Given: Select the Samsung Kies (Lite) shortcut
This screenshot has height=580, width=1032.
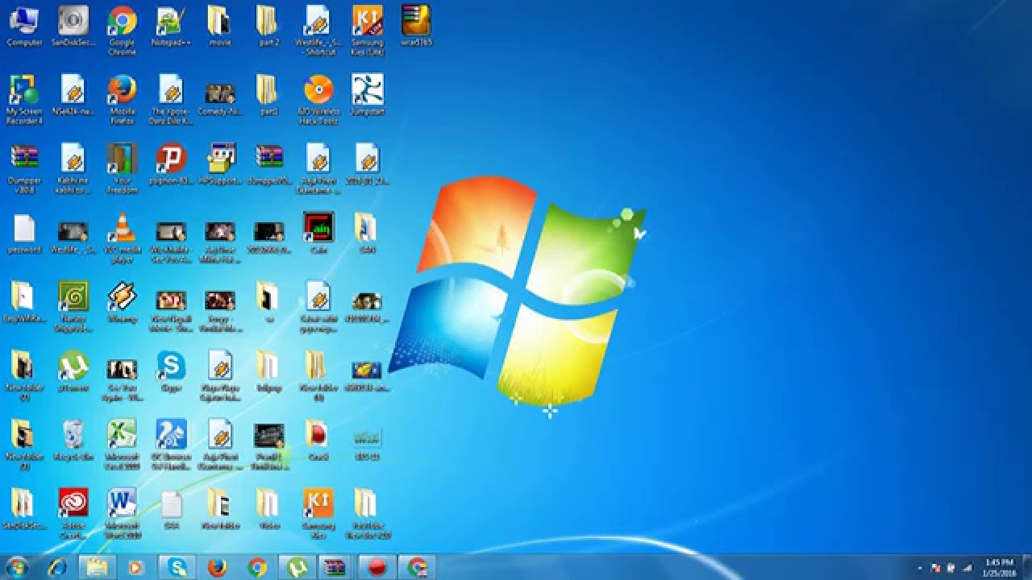Looking at the screenshot, I should click(368, 31).
